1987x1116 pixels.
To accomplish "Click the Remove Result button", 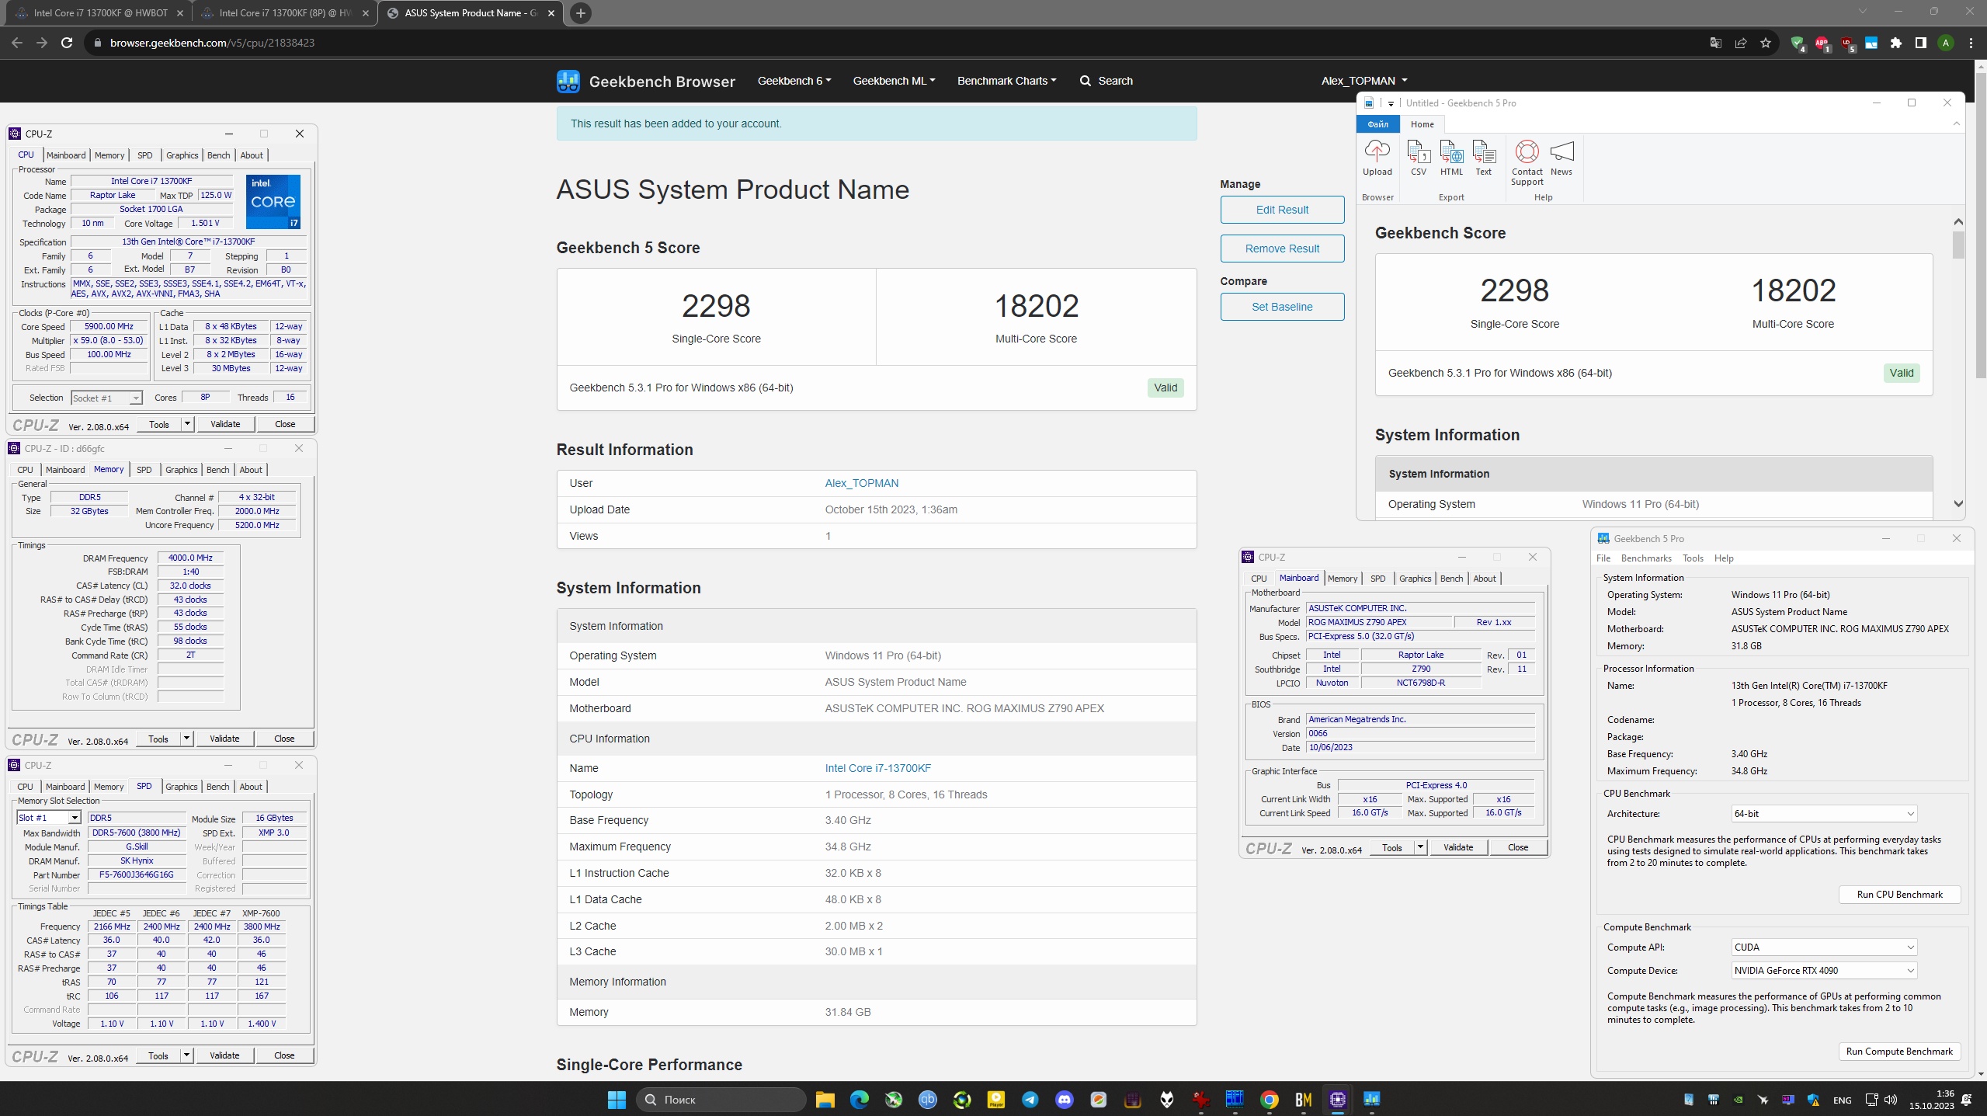I will coord(1282,249).
